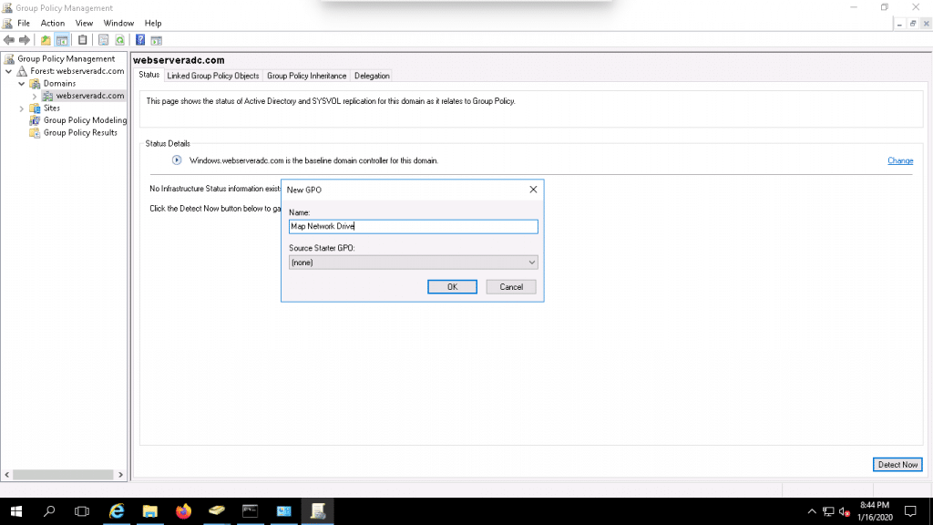Click the Detect Now button

(x=897, y=465)
